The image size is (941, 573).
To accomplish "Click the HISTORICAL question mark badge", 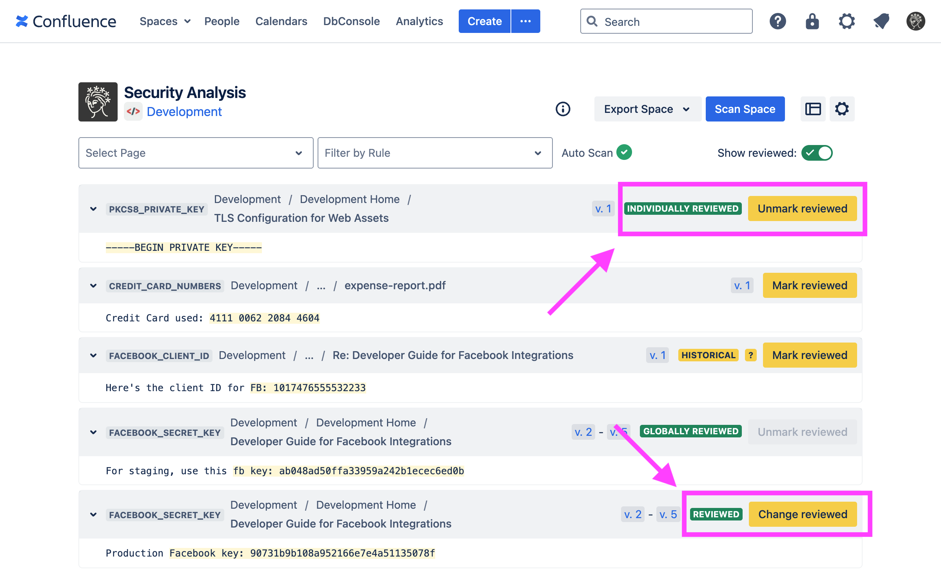I will pyautogui.click(x=750, y=355).
